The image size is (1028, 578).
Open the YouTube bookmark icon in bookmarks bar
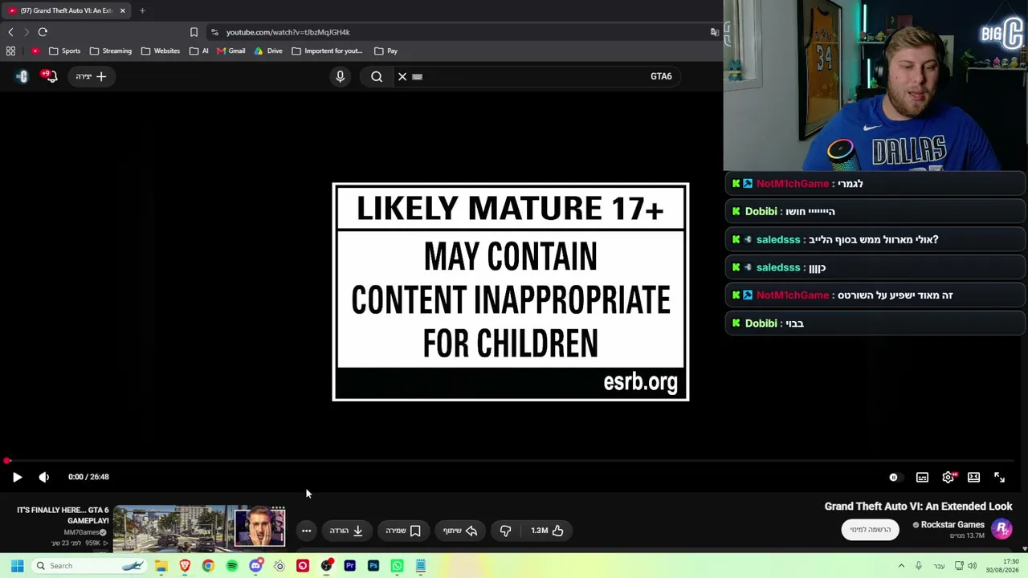(35, 51)
